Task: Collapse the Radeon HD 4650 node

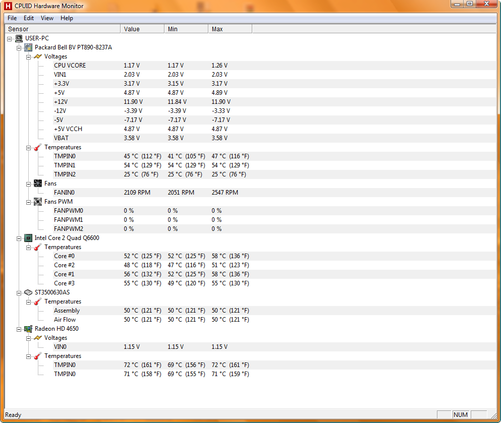Action: (x=19, y=329)
